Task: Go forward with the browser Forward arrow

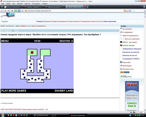Action: tap(9, 11)
